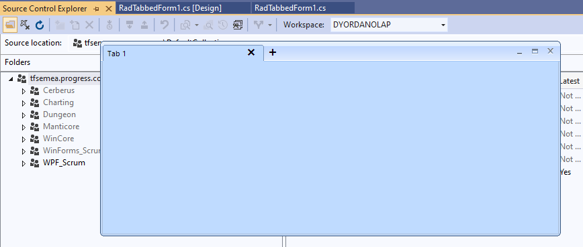The height and width of the screenshot is (247, 583).
Task: Select the Manticore project in the tree
Action: click(61, 127)
